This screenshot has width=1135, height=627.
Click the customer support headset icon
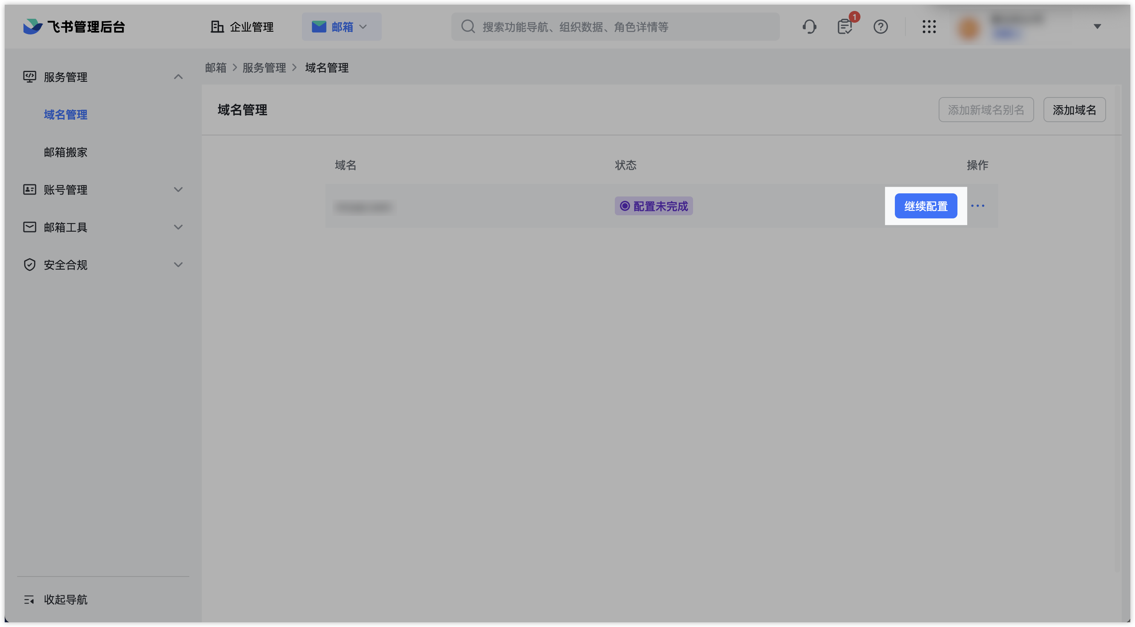coord(809,27)
